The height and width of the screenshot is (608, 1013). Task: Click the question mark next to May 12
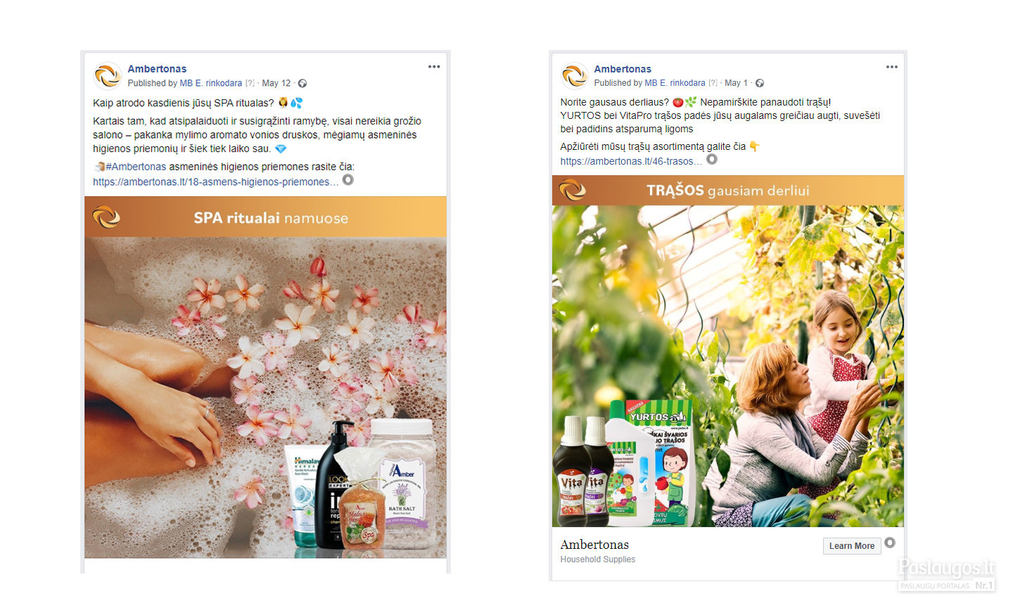[x=250, y=83]
